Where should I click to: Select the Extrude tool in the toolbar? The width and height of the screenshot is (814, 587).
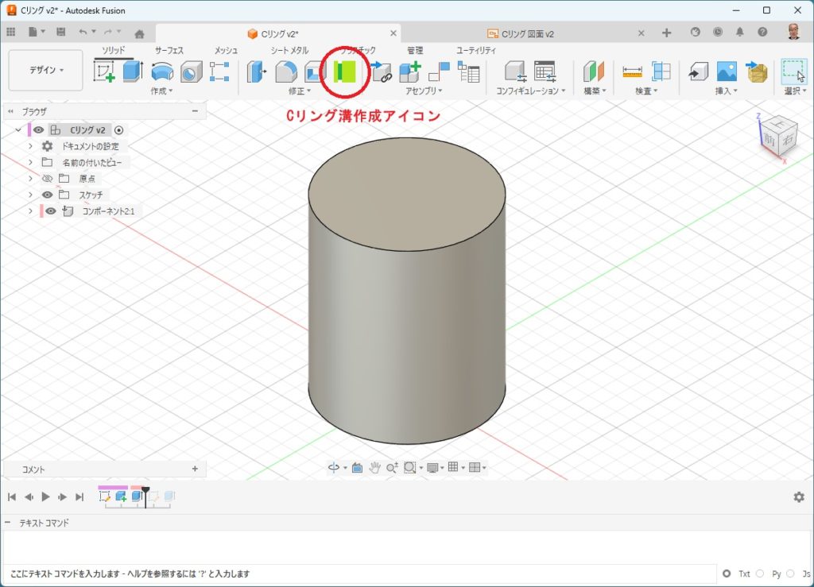pos(132,72)
